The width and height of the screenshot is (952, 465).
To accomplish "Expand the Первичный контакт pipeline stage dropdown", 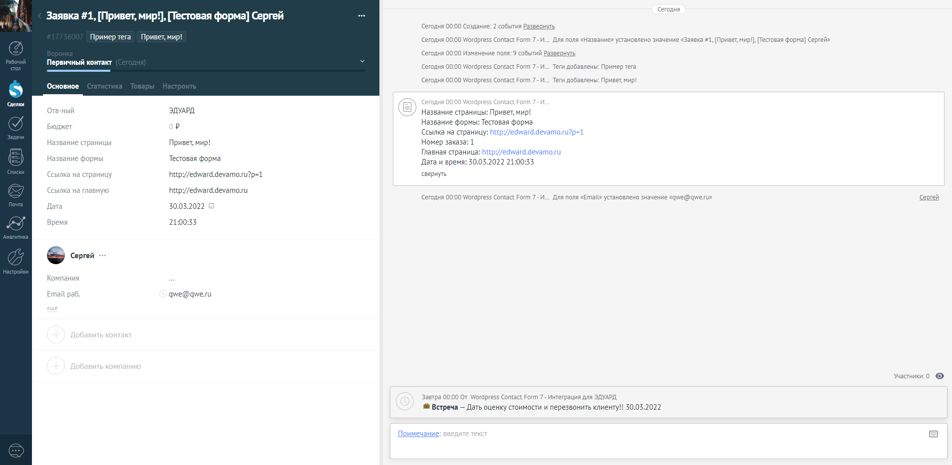I will 362,61.
